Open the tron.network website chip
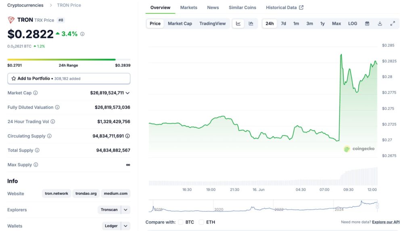This screenshot has height=231, width=413. (x=56, y=194)
